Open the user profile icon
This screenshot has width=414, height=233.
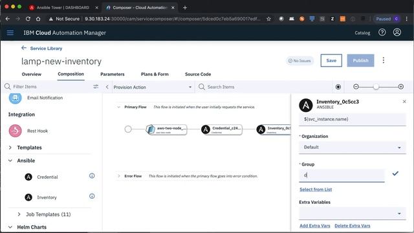tap(397, 32)
